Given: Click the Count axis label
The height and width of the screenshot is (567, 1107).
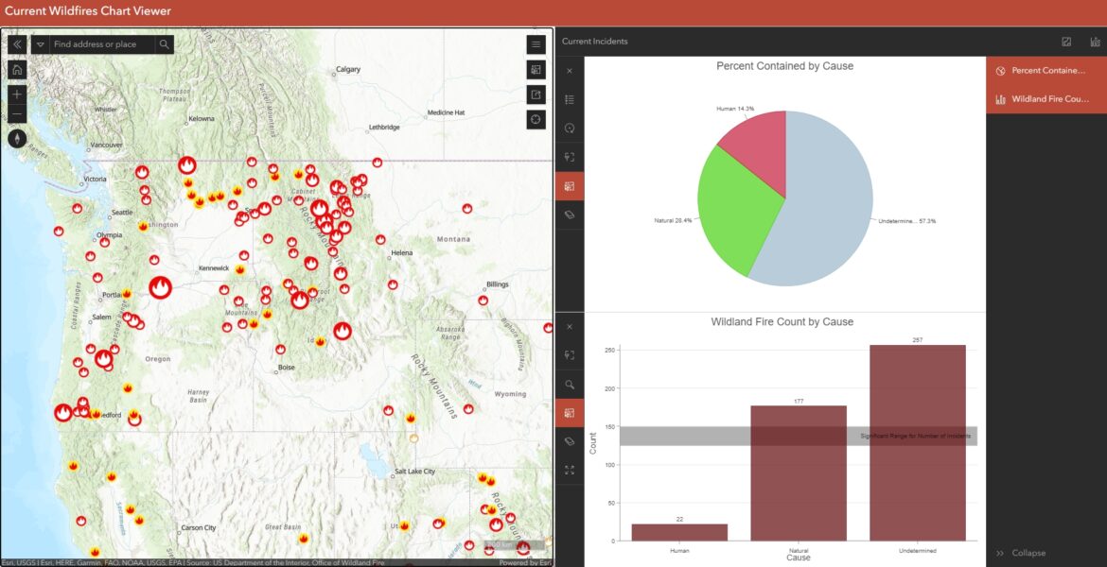Looking at the screenshot, I should (593, 443).
